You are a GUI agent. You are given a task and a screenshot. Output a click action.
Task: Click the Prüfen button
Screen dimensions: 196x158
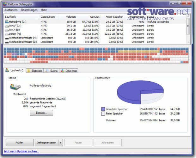tap(20, 143)
